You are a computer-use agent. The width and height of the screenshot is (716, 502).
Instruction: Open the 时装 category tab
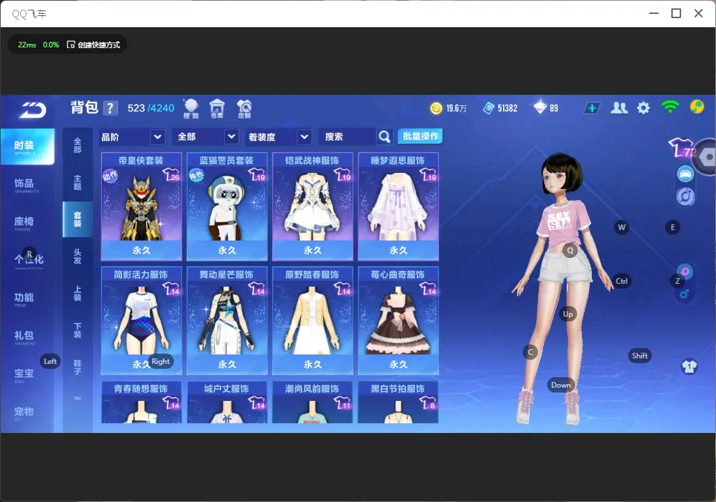click(x=27, y=146)
